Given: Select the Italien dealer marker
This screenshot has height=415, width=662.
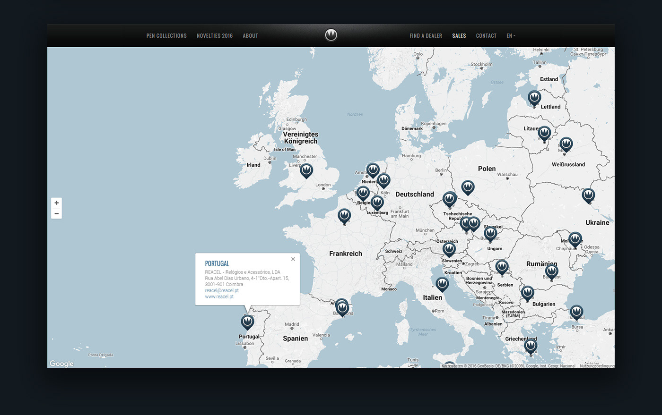Looking at the screenshot, I should click(x=442, y=284).
